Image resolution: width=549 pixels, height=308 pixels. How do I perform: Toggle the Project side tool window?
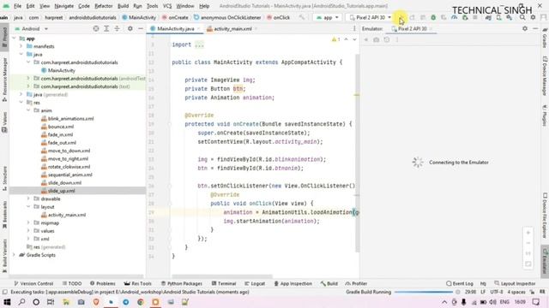[x=4, y=38]
